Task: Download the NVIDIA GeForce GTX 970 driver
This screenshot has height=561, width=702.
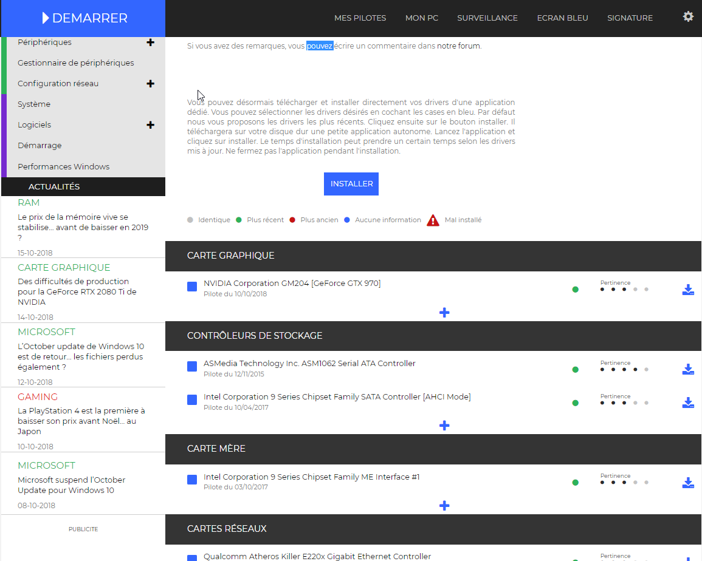Action: 688,290
